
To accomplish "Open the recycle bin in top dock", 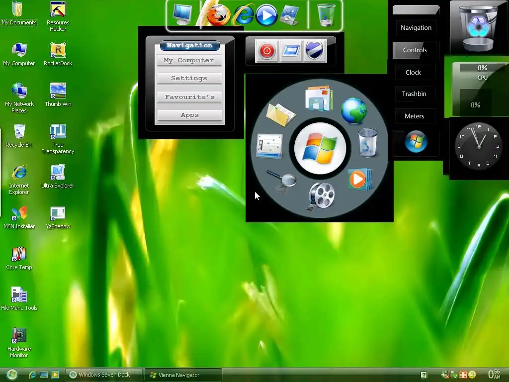I will coord(326,15).
